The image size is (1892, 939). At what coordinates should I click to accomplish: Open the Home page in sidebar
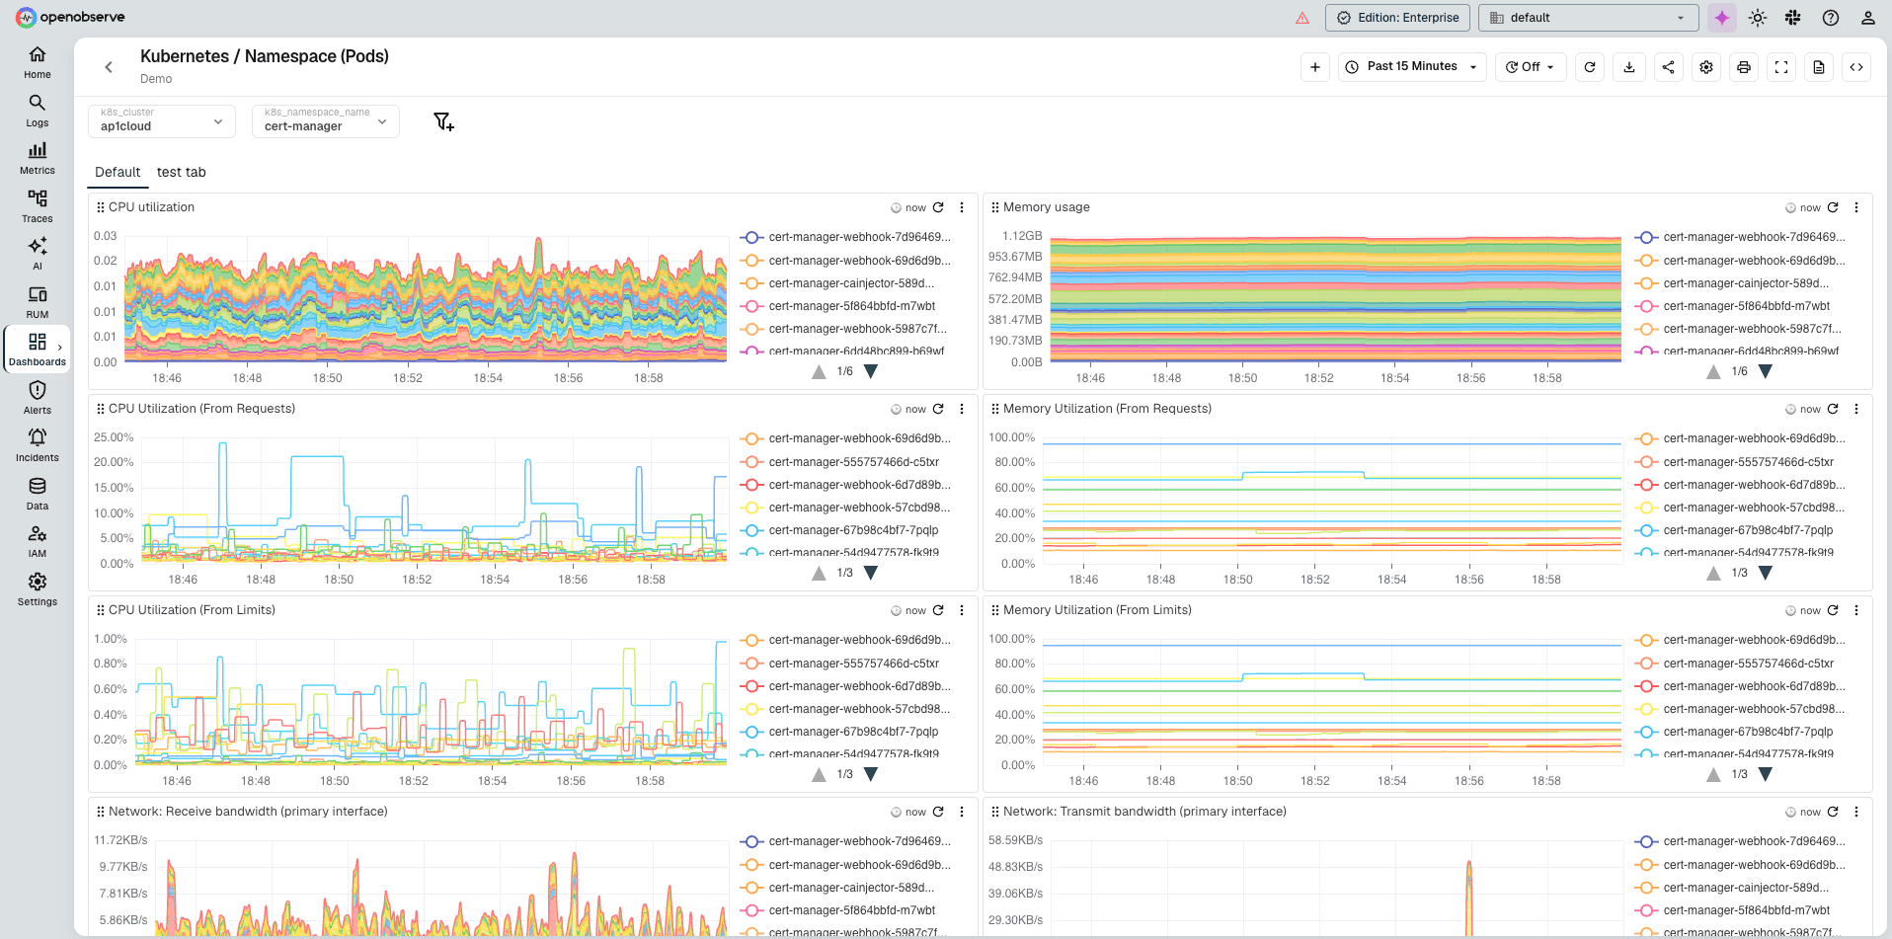38,62
